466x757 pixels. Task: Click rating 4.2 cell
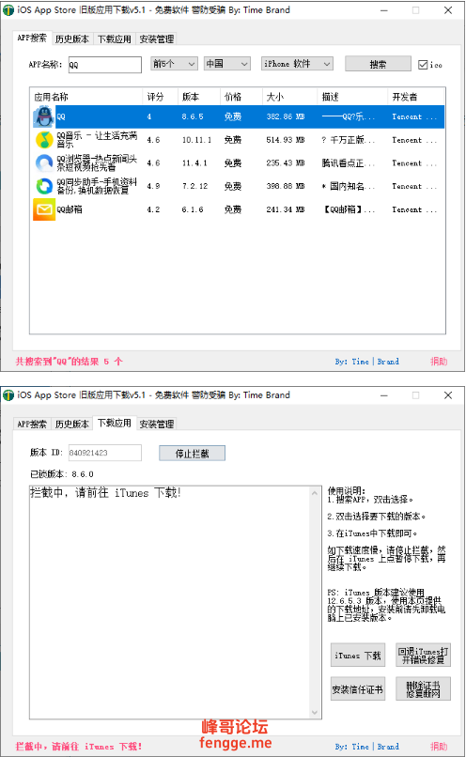pyautogui.click(x=153, y=209)
